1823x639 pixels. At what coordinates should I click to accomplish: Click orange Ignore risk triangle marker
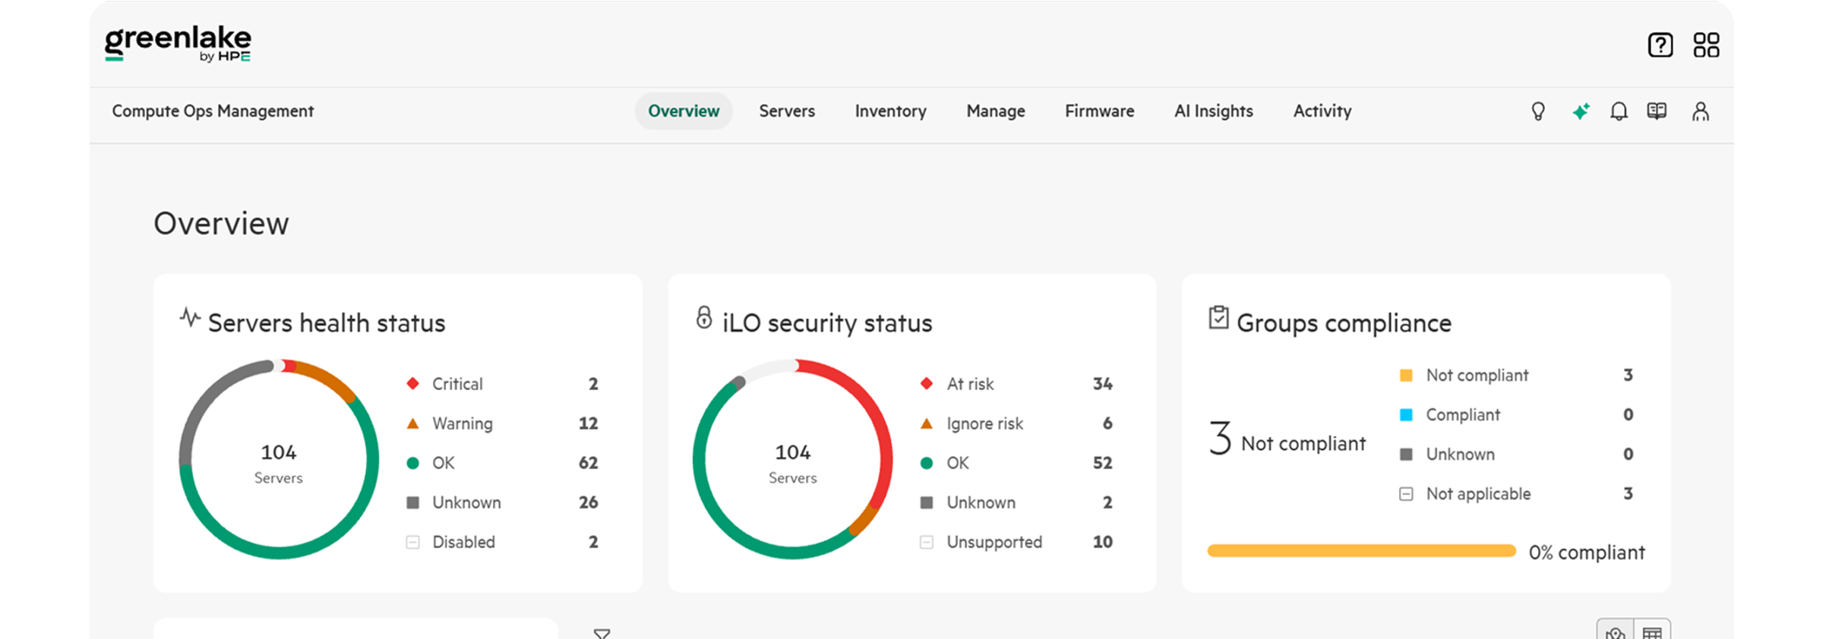click(927, 423)
